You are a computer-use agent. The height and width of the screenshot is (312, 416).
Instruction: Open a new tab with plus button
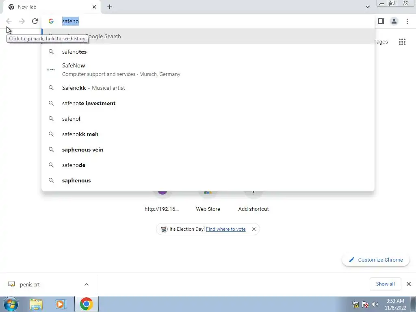point(110,7)
